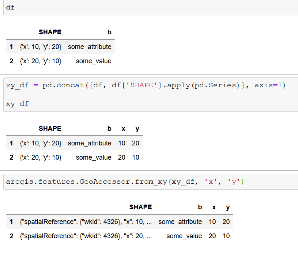Click the code cell containing only df
Viewport: 298px width, 255px height.
[x=146, y=7]
